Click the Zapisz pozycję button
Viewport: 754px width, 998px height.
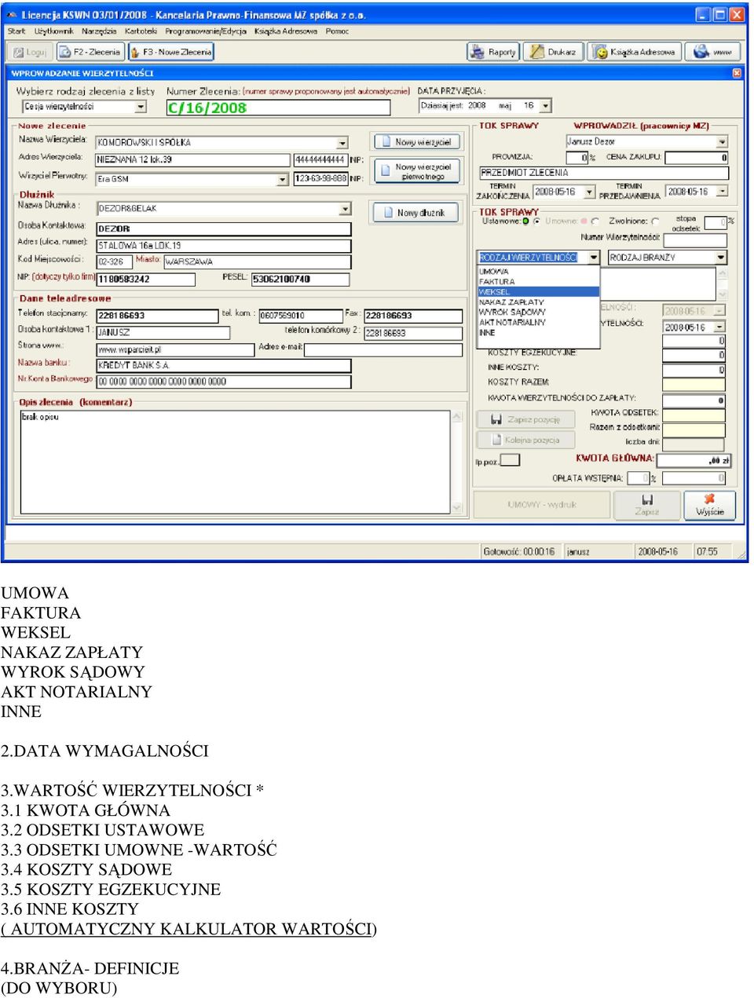pyautogui.click(x=525, y=419)
